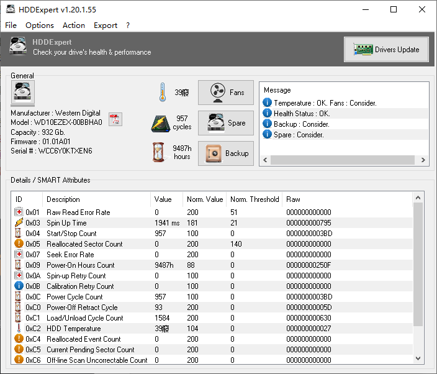Click info icon next to Health Status message
This screenshot has height=374, width=437.
[267, 114]
